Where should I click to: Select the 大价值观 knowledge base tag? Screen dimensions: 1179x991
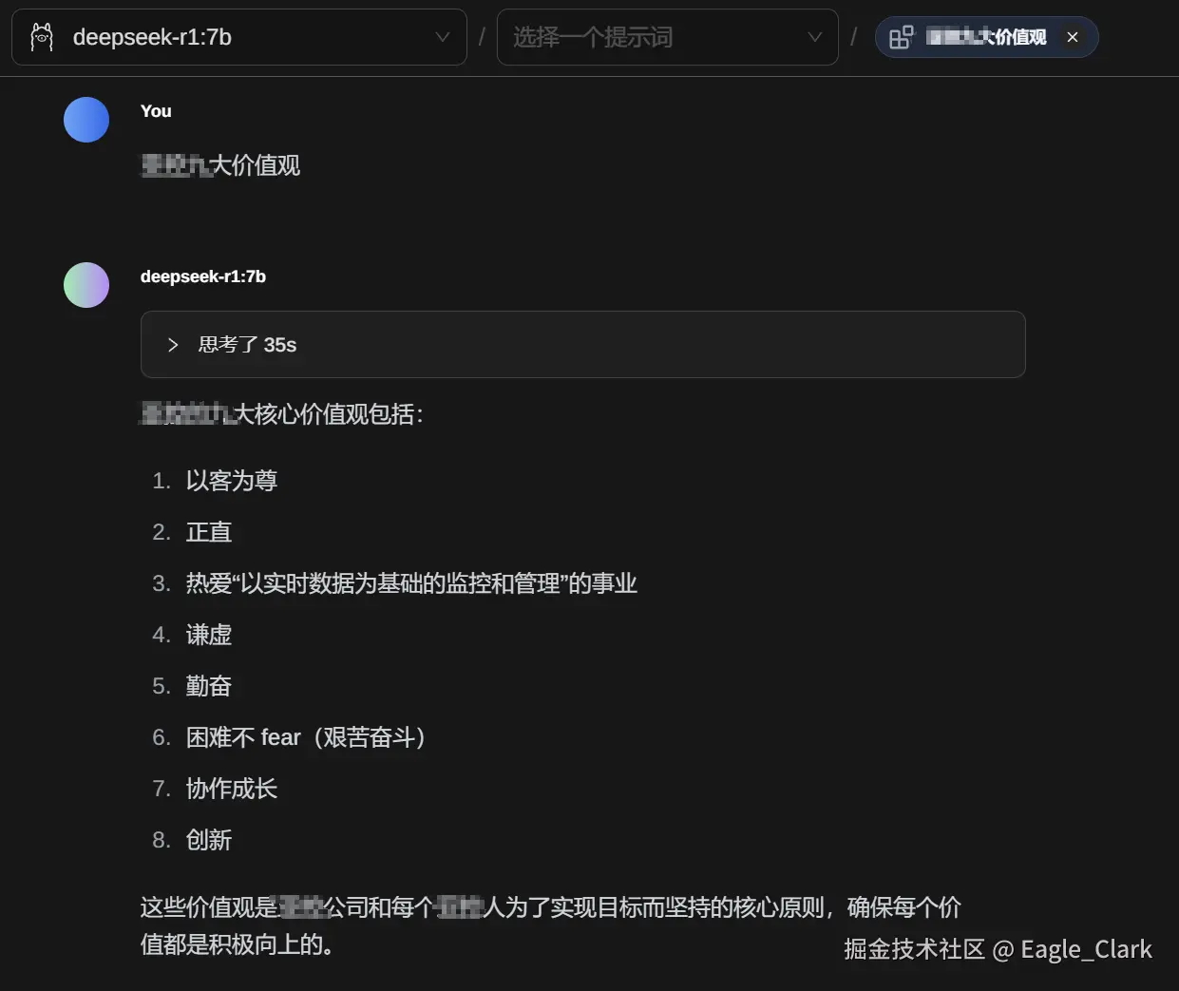(x=986, y=37)
